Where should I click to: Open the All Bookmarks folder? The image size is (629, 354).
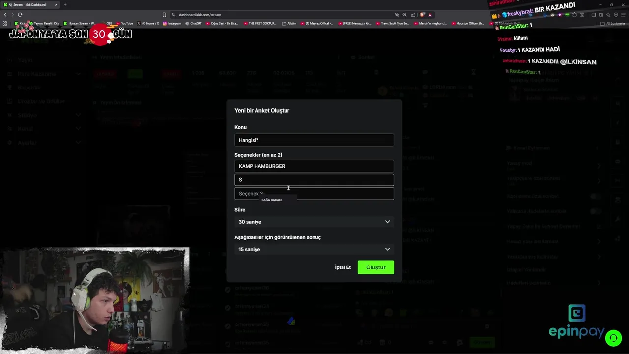(613, 23)
